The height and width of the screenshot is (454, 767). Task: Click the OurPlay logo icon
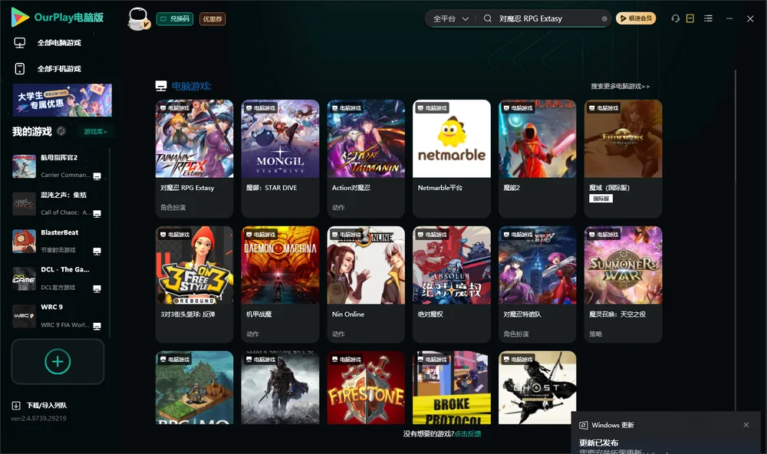point(20,18)
